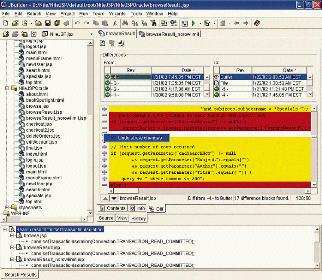
Task: Click the Synchronize scrolling icon in History pane
Action: [x=121, y=43]
